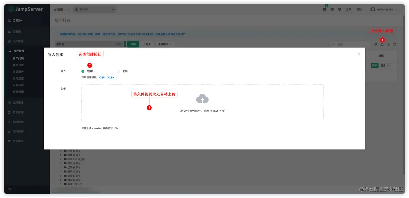Click the export download icon above the table

pyautogui.click(x=388, y=44)
